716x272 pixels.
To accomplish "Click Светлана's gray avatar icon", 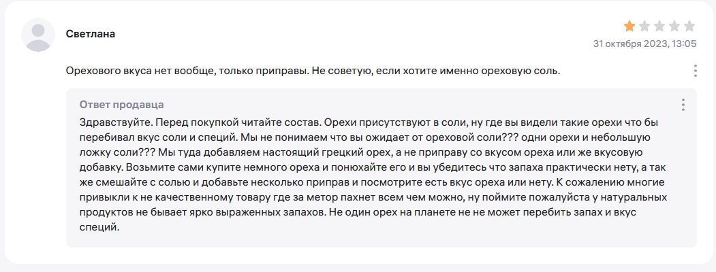I will 38,35.
